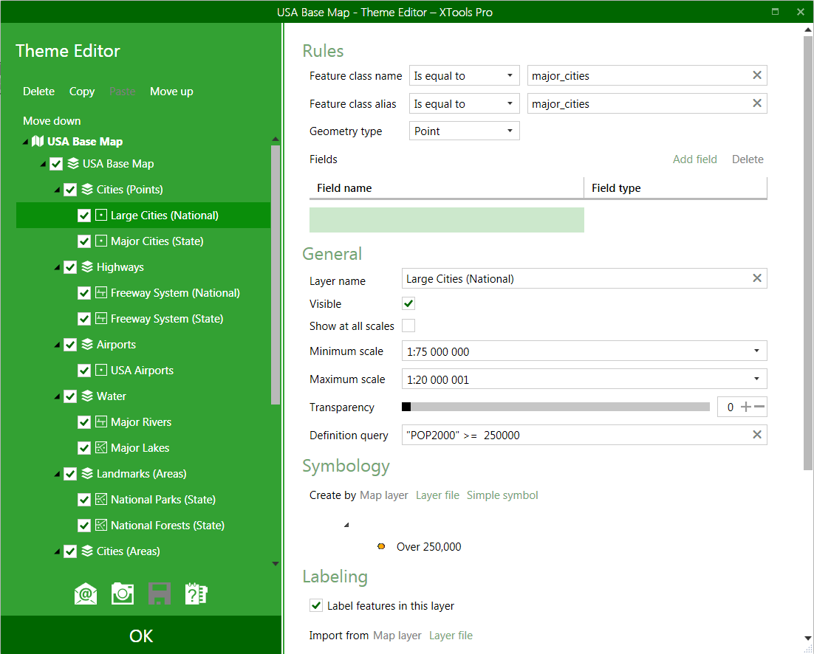Viewport: 814px width, 654px height.
Task: Clear the Feature class alias value
Action: coord(757,103)
